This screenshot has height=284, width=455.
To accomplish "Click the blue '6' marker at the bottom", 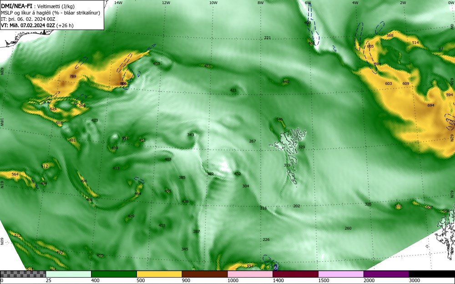I will [276, 268].
